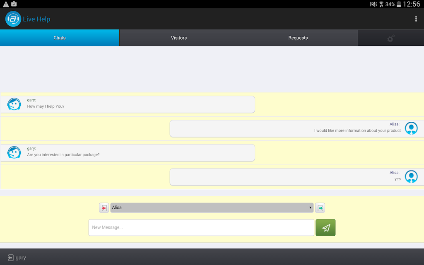Tap the battery status icon

pyautogui.click(x=399, y=4)
